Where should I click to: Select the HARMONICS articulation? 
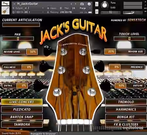(x=126, y=109)
